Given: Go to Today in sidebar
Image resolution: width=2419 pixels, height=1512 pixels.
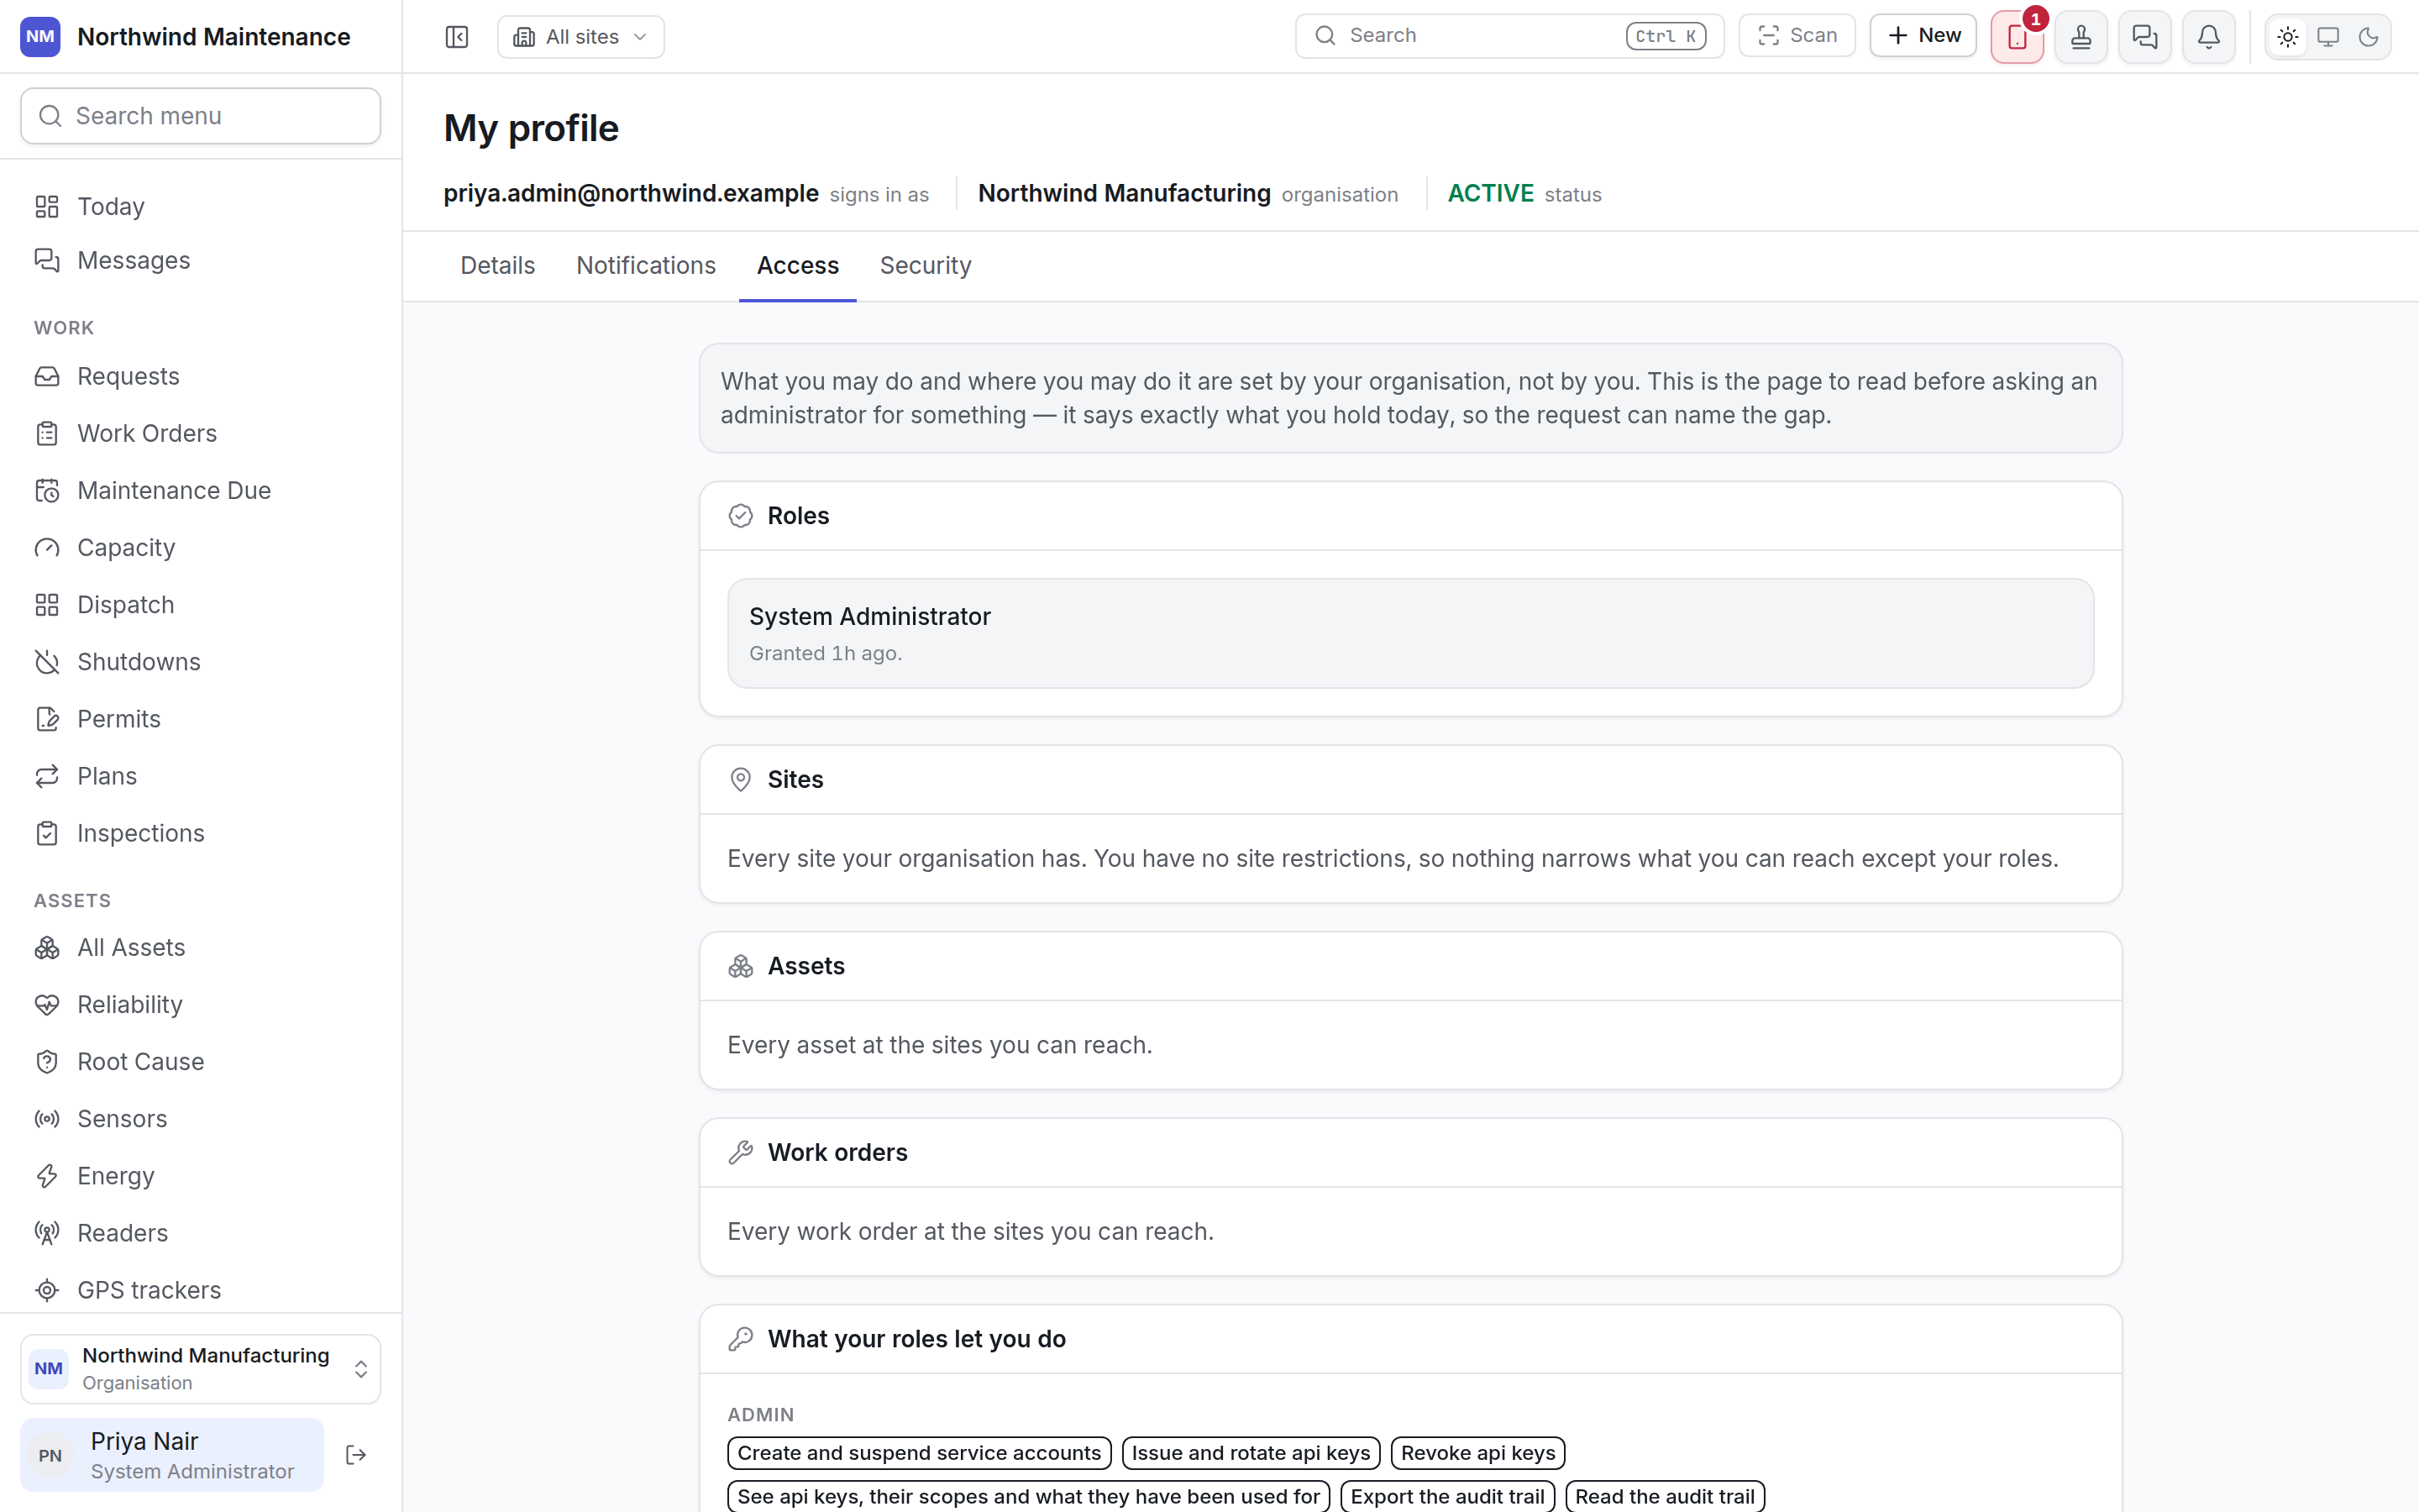Looking at the screenshot, I should pos(201,206).
